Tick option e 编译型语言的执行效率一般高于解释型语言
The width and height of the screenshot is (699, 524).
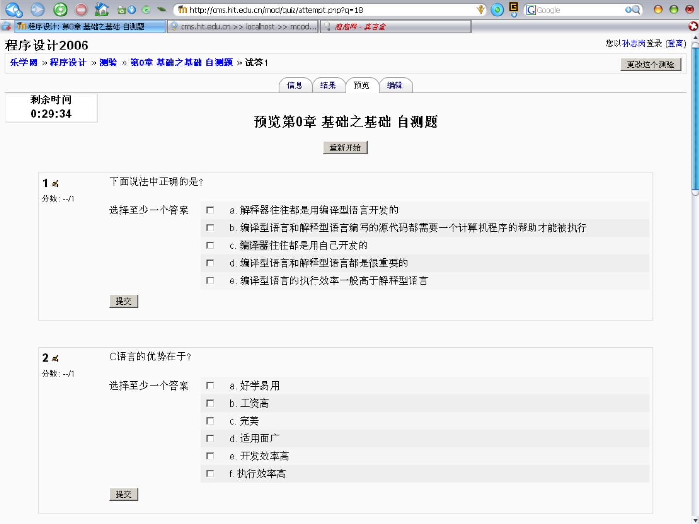210,280
